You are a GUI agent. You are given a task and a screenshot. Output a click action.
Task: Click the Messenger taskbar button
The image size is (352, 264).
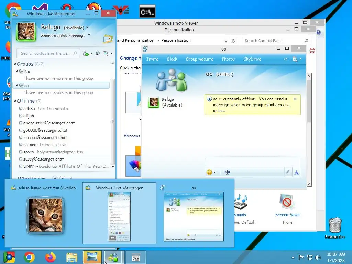pos(113,257)
